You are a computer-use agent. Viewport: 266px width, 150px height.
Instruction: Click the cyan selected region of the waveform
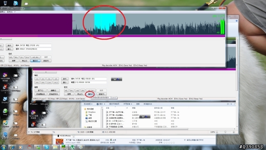point(105,24)
